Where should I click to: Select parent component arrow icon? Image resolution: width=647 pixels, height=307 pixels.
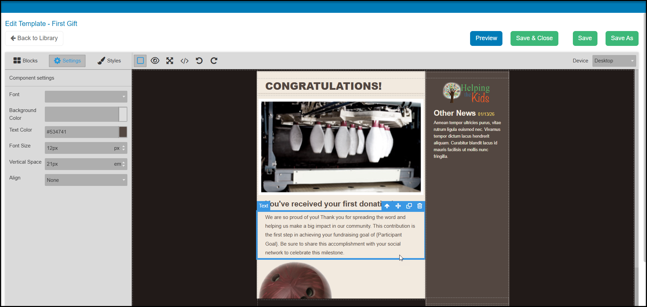pos(387,206)
